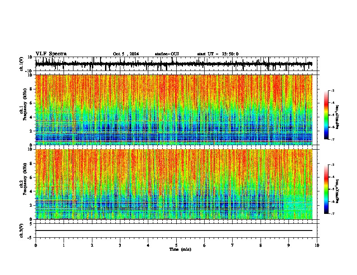357x275 pixels.
Task: Click the ch.2 color scale "log(PSD)(V²/Hz)" label
Action: [338, 191]
